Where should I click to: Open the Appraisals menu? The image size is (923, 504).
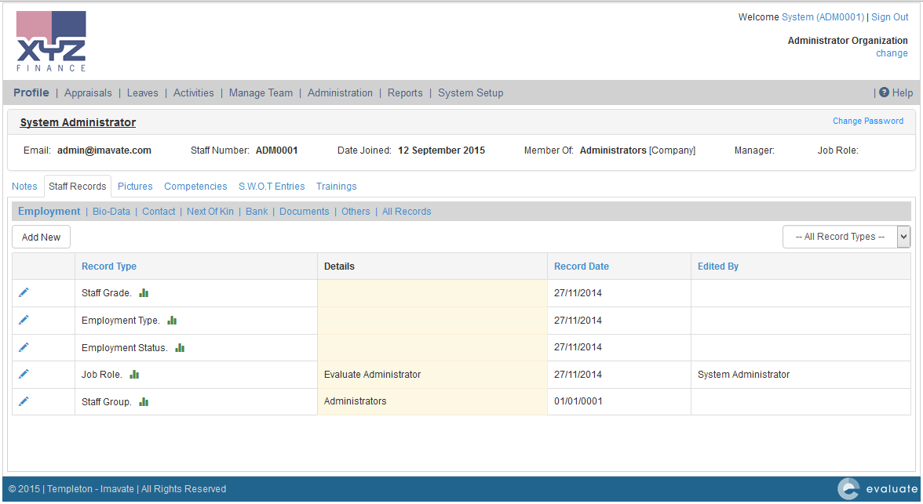(88, 92)
